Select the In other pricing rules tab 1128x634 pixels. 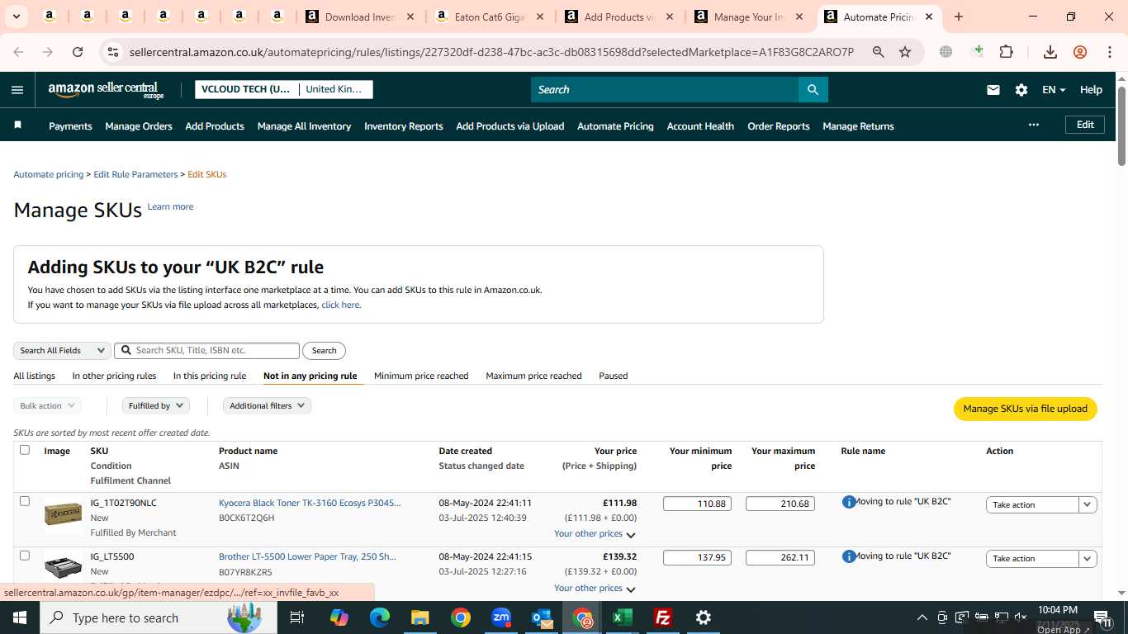click(x=114, y=376)
